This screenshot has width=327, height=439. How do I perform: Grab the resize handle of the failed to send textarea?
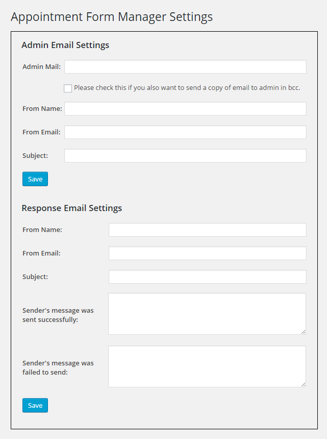303,384
